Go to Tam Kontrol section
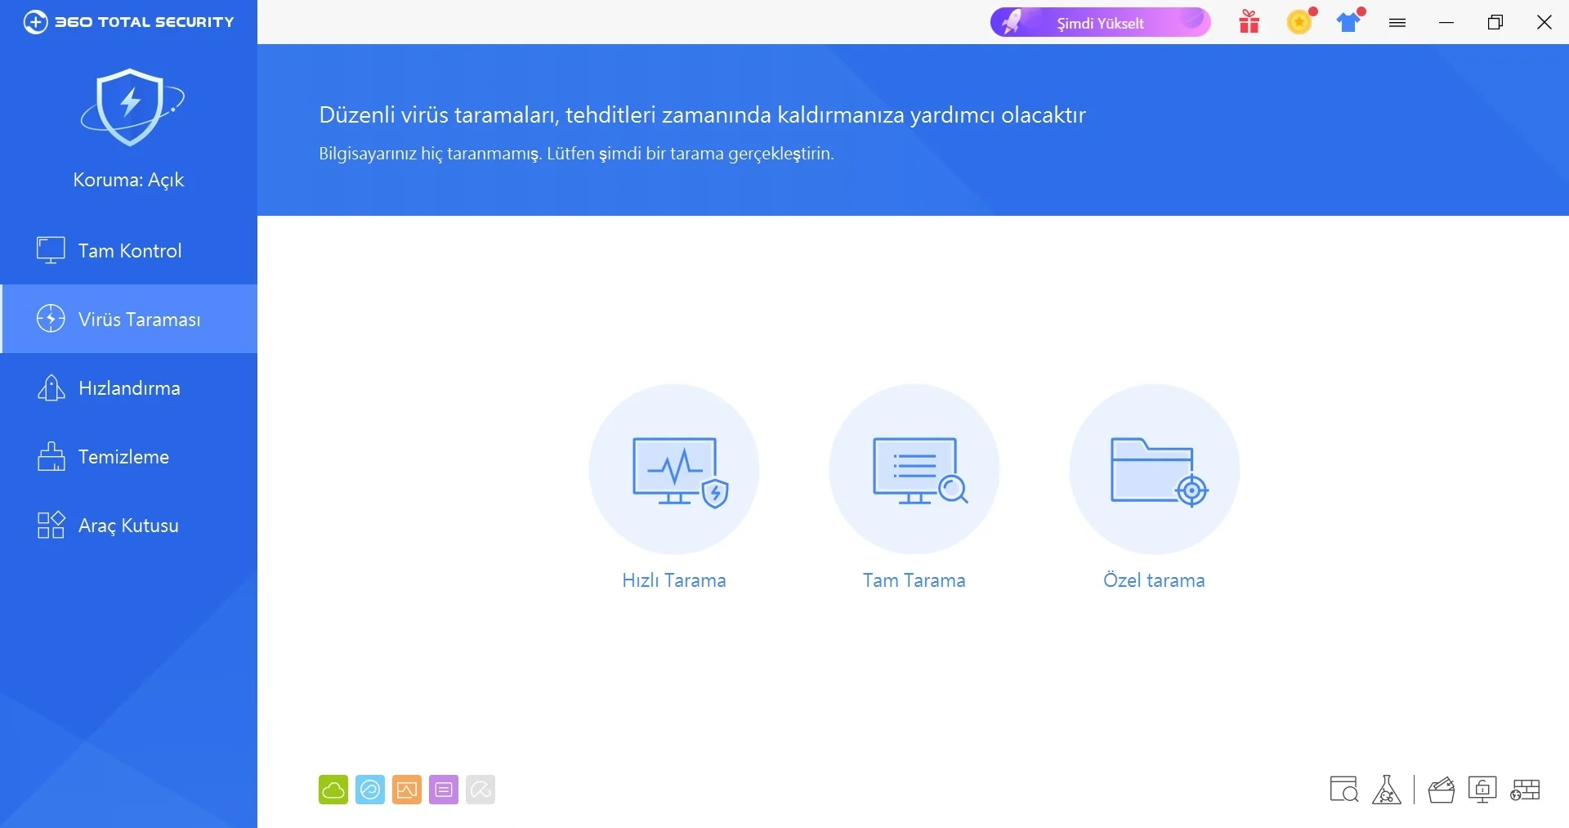Viewport: 1569px width, 828px height. (128, 250)
